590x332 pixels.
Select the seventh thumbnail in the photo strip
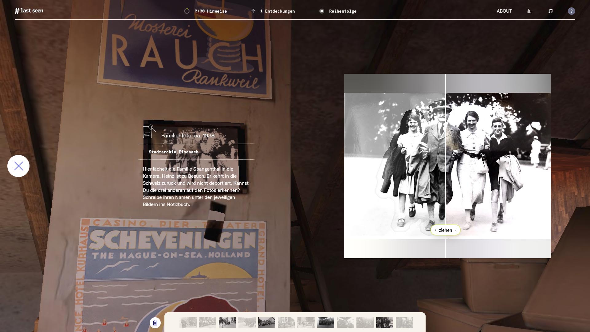(x=306, y=322)
